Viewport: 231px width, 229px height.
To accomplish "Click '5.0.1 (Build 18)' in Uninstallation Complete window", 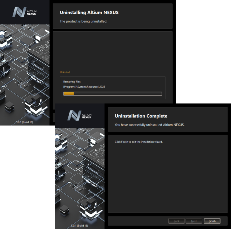I will [80, 226].
